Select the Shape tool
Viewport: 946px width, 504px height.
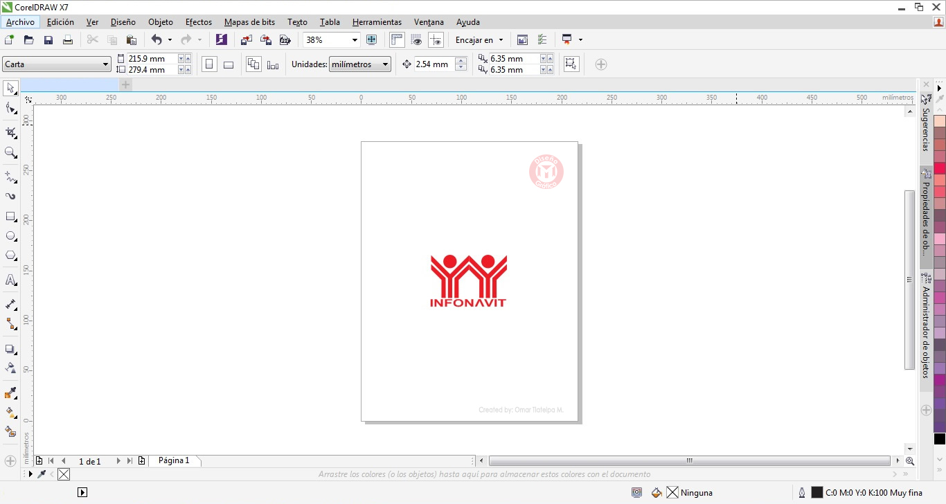point(10,108)
